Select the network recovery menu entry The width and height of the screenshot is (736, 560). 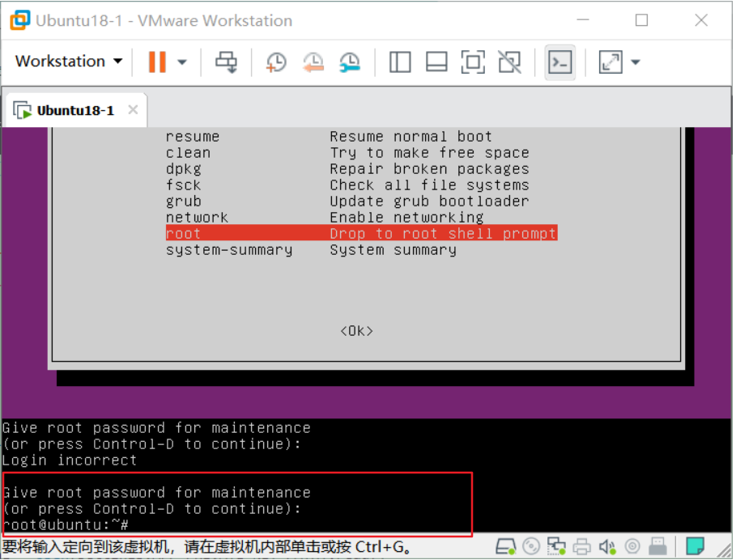(x=197, y=218)
